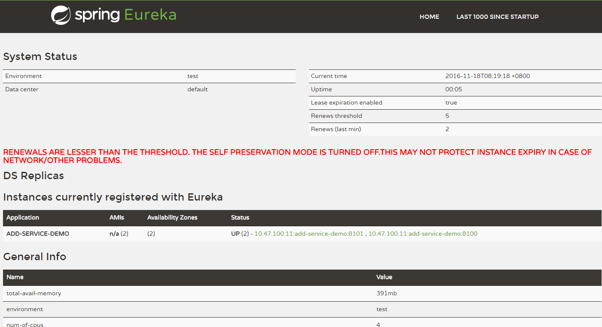The image size is (602, 327).
Task: Select the ADD-SERVICE-DEMO application cell
Action: coord(38,234)
